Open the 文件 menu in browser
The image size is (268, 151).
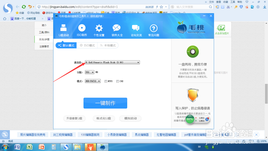(x=211, y=2)
